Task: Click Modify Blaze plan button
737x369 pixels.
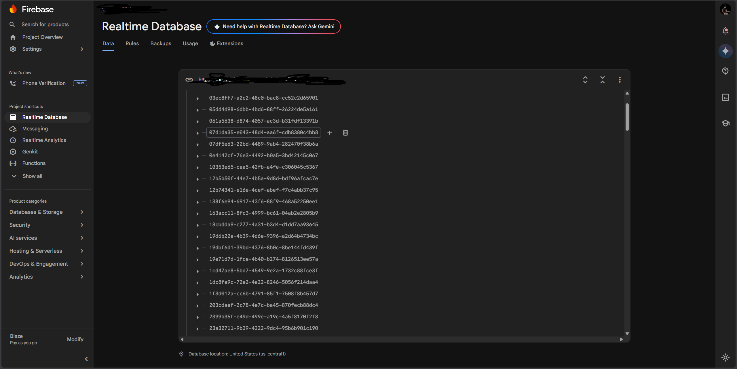Action: (x=75, y=339)
